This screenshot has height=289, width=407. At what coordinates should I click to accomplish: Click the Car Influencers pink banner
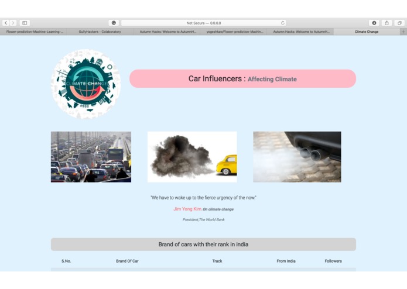pos(242,78)
